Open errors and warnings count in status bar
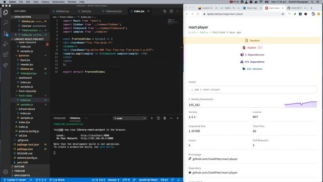 click(x=40, y=180)
